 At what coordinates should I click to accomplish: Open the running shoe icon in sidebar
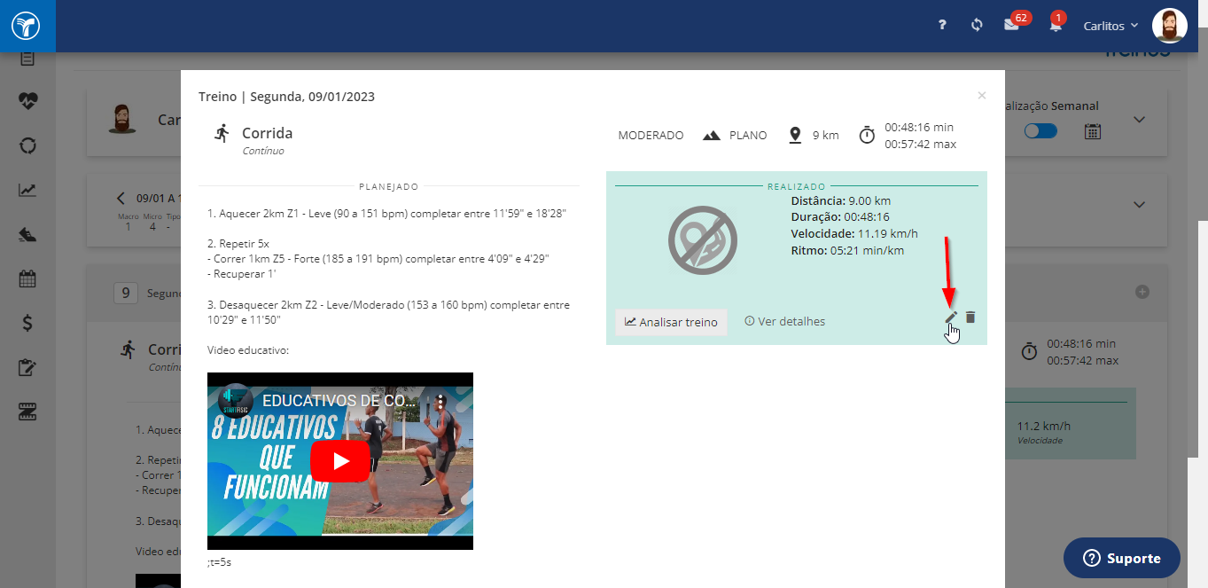pos(27,234)
